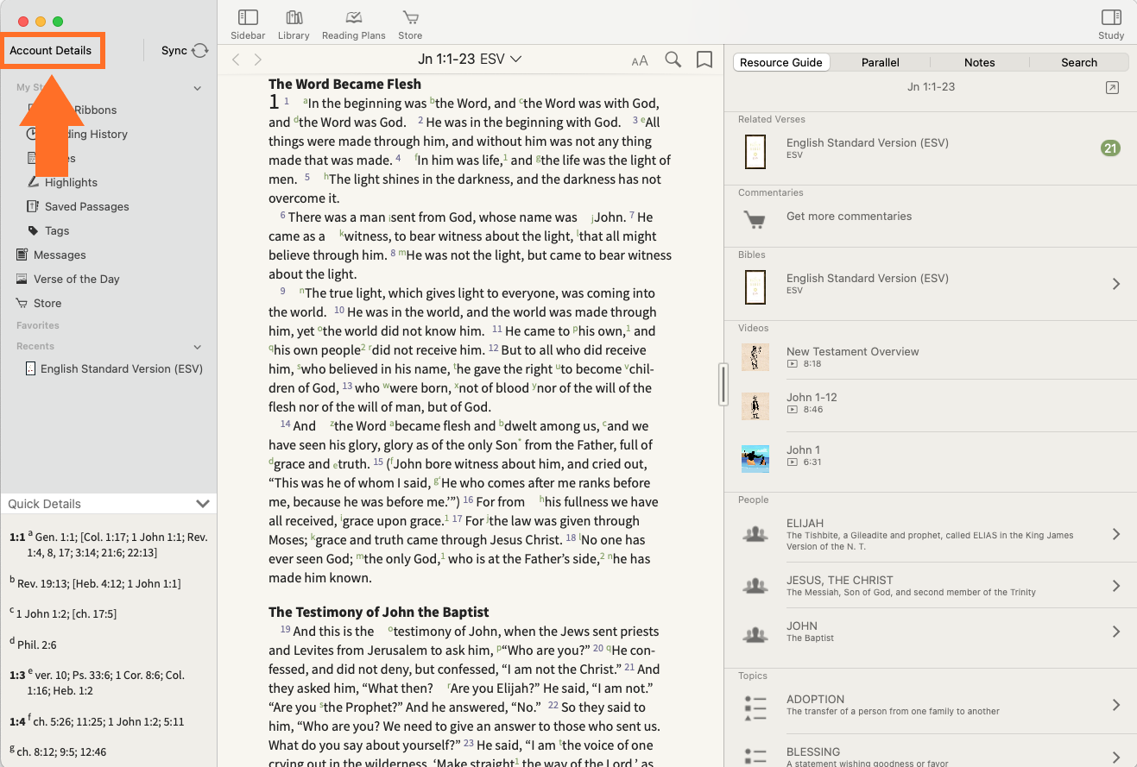Click the bookmark ribbon icon
This screenshot has width=1137, height=767.
[704, 60]
